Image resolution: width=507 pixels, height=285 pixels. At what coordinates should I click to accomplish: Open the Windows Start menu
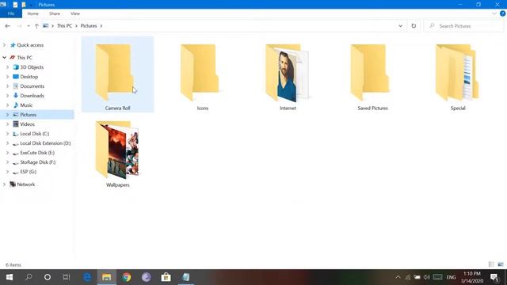tap(10, 277)
